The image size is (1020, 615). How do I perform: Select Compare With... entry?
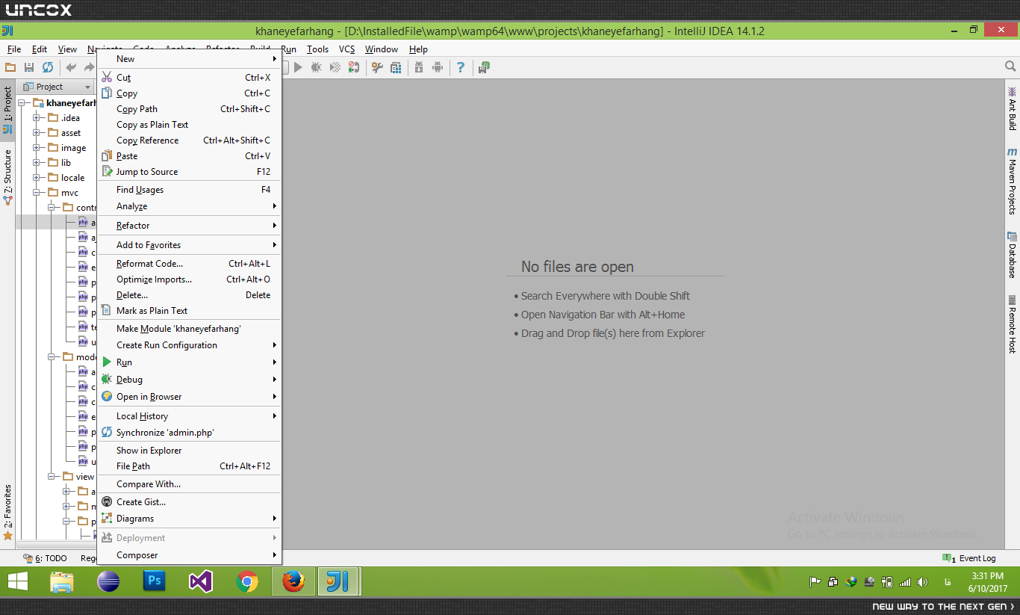point(190,484)
